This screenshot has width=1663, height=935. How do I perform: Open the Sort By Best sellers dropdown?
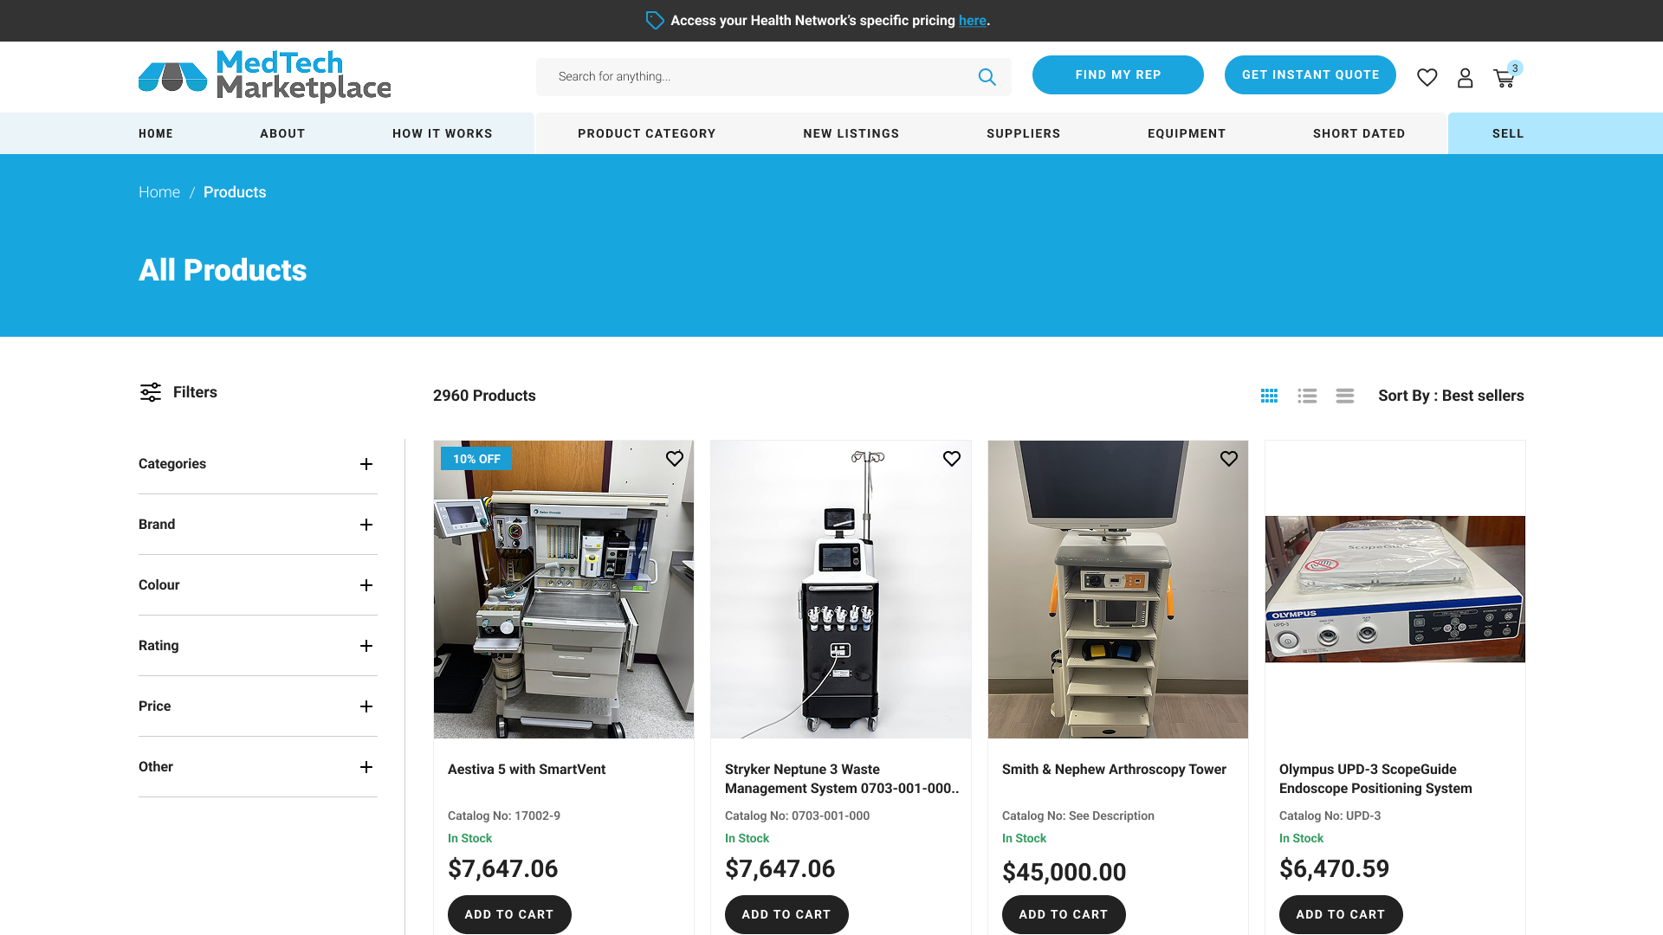[1451, 396]
